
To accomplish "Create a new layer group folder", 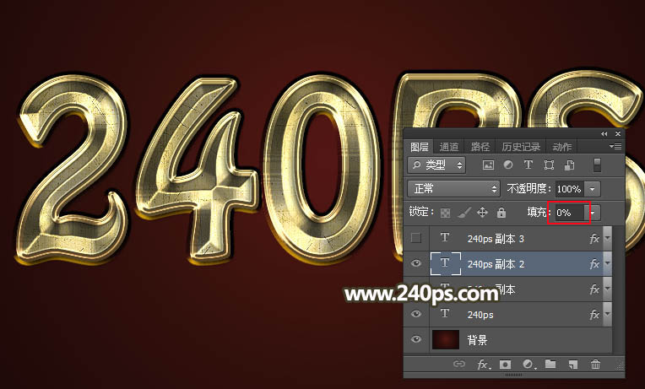I will coord(550,364).
